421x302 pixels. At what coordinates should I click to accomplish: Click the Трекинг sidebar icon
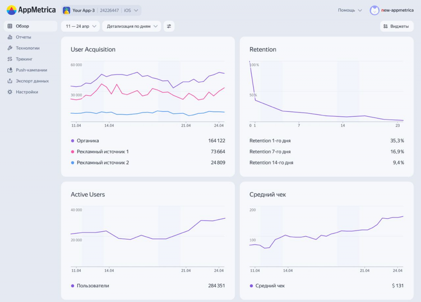(x=9, y=59)
